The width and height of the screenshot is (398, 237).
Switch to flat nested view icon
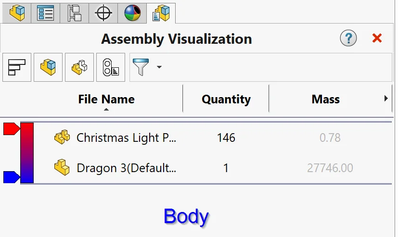[x=48, y=67]
